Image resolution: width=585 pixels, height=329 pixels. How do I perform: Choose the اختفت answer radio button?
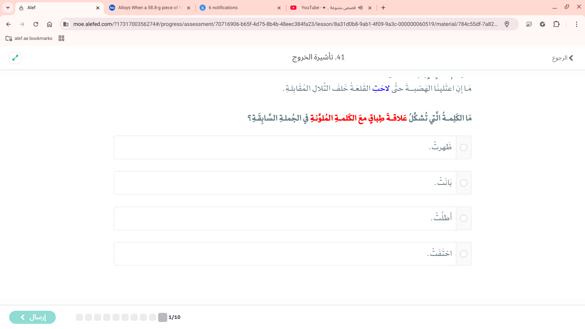pos(463,254)
